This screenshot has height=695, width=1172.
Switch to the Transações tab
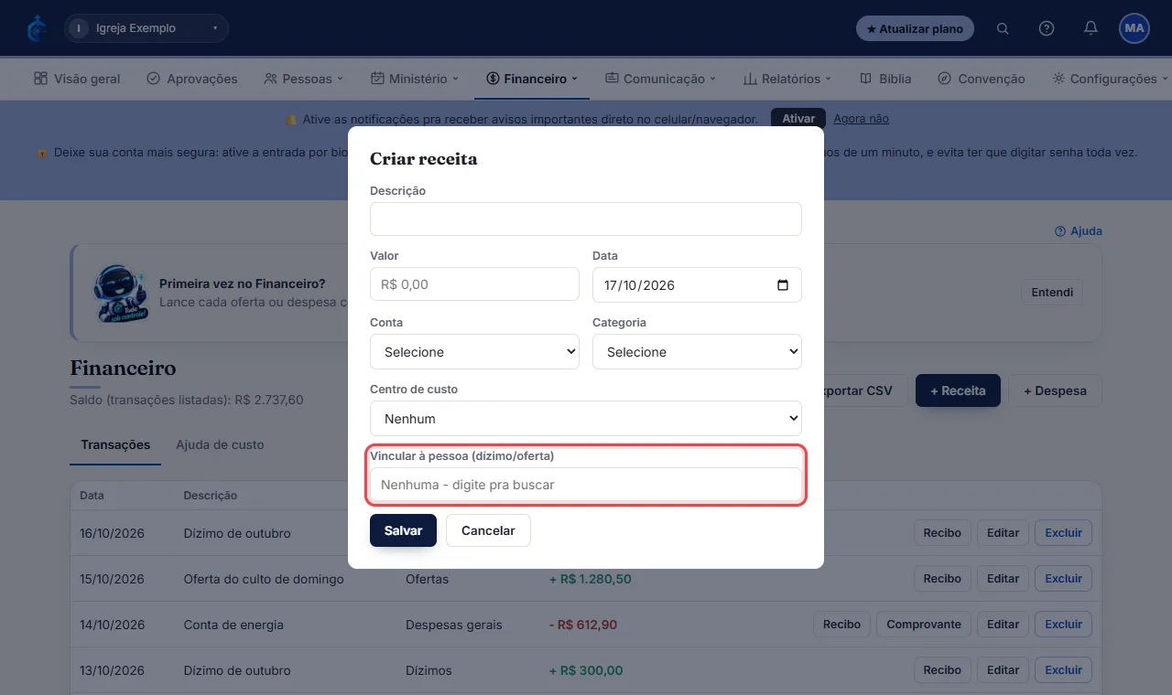tap(115, 444)
